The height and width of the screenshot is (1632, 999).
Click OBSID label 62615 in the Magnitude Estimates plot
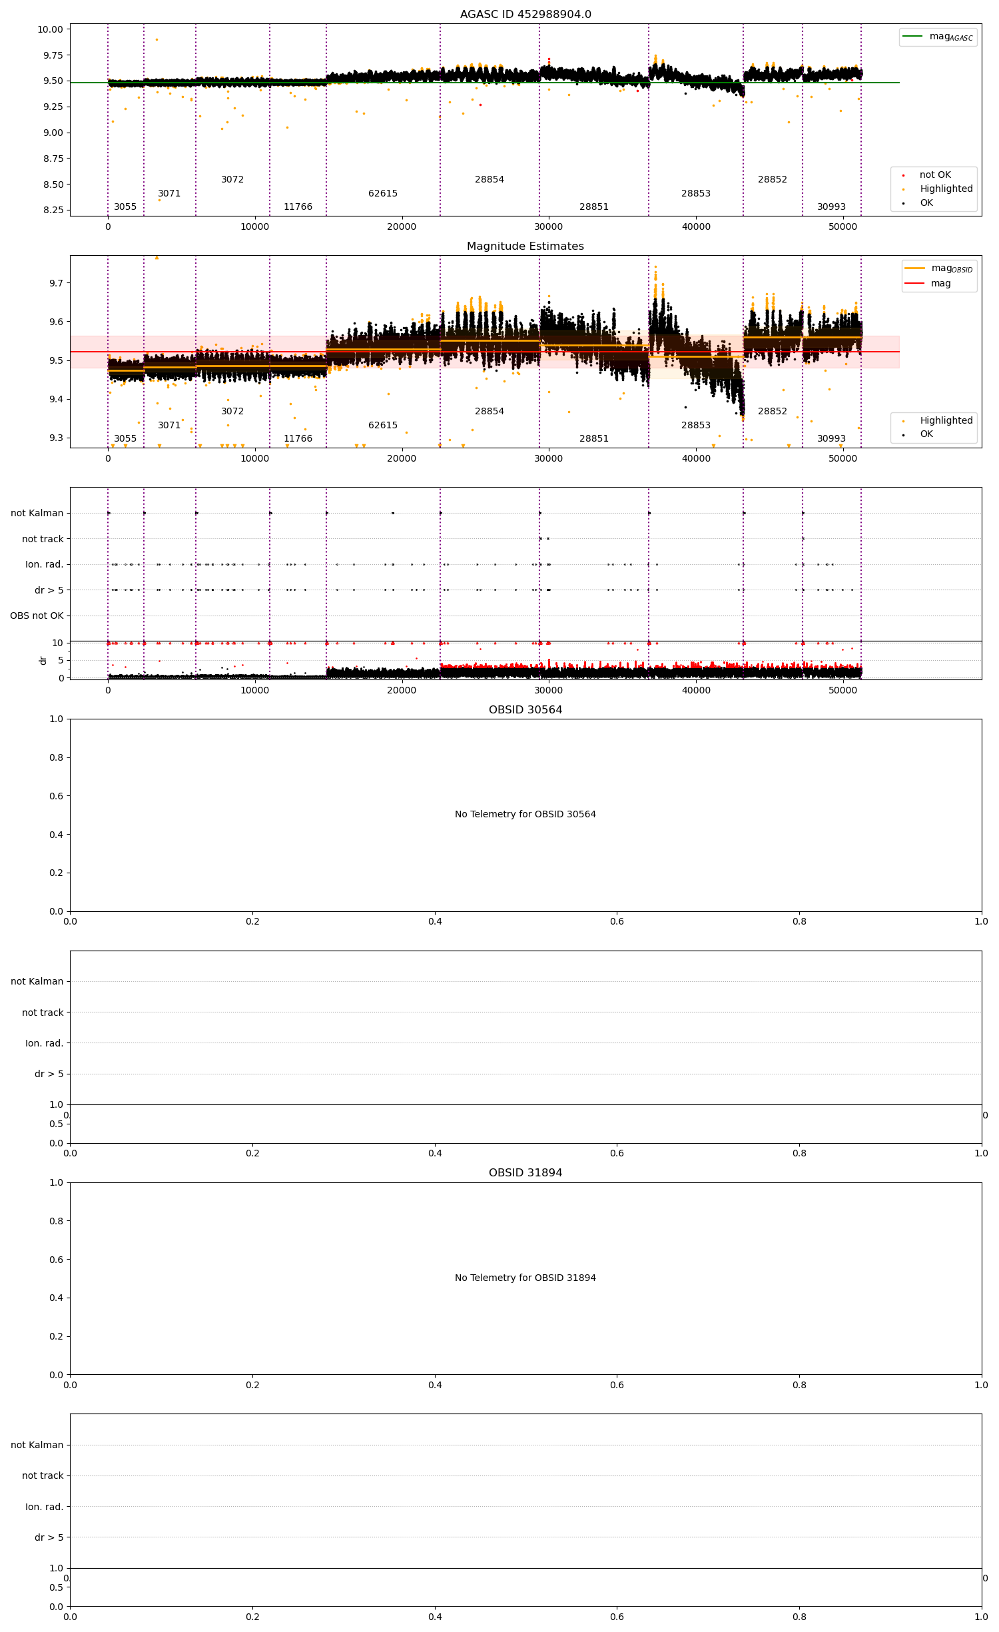[x=383, y=426]
